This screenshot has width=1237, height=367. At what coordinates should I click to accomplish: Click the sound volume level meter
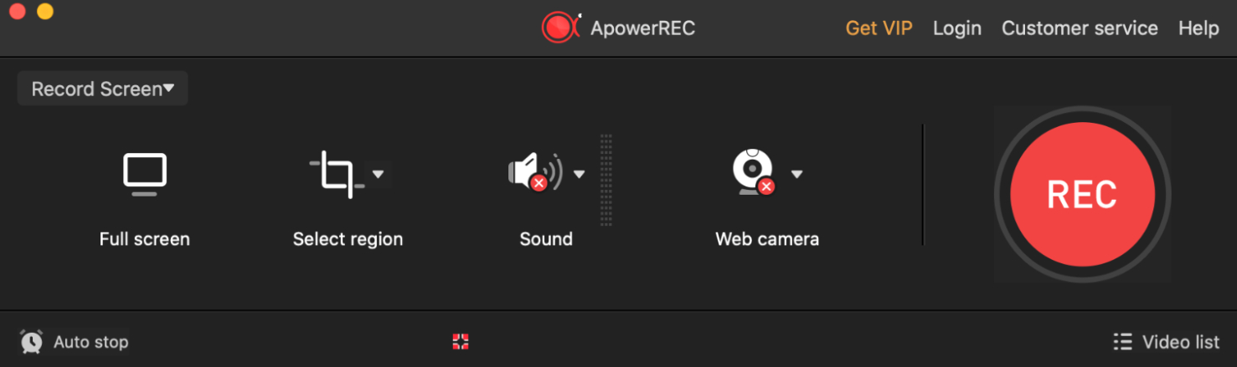coord(606,180)
